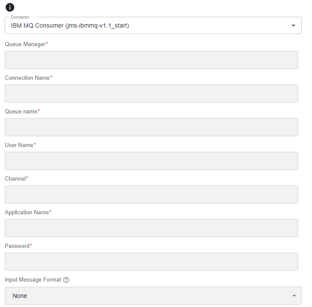This screenshot has width=312, height=307.
Task: Open the Input Message Format dropdown showing None
Action: point(153,296)
